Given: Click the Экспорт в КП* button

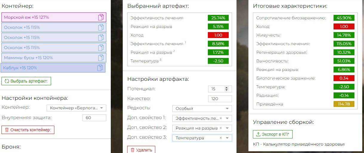Looking at the screenshot, I should [273, 134].
